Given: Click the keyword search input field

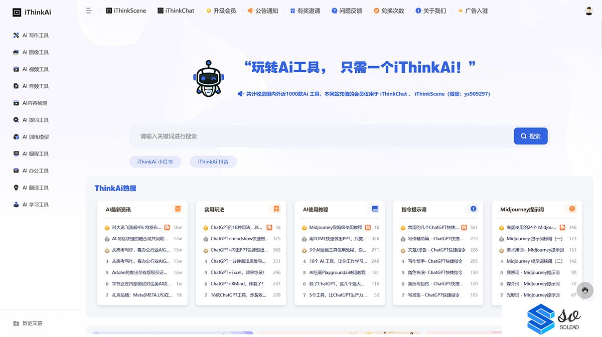Looking at the screenshot, I should tap(321, 136).
